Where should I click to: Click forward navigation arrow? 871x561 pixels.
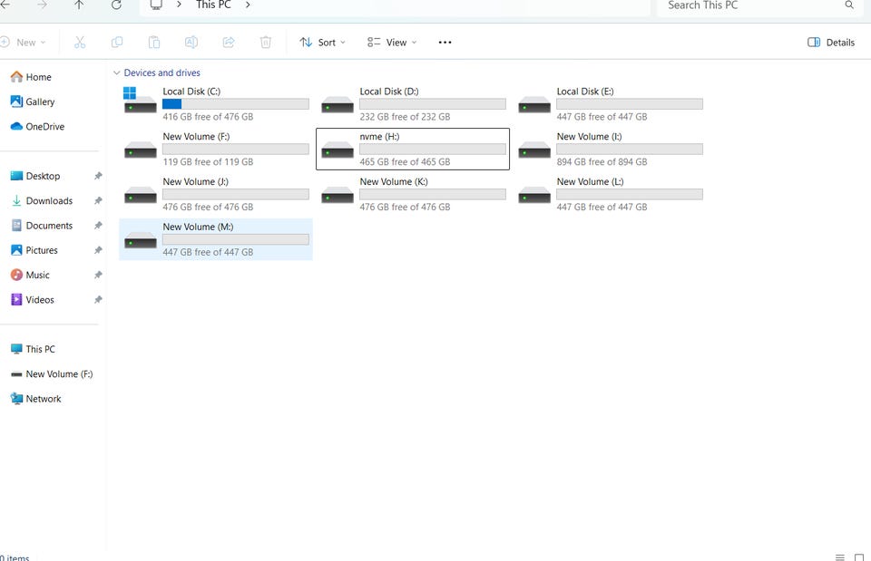click(42, 5)
